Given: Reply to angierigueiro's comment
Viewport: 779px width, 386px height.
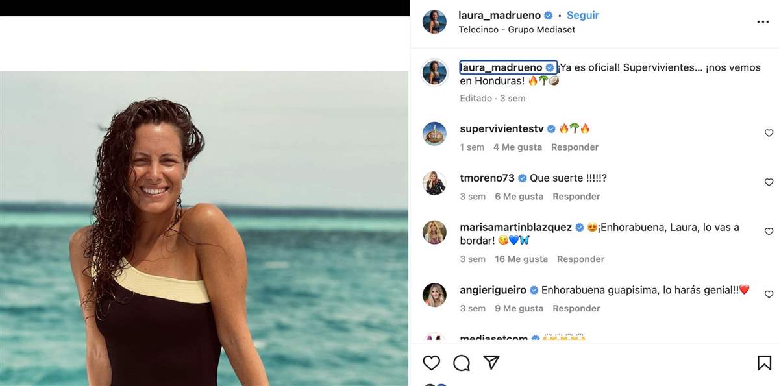Looking at the screenshot, I should click(576, 308).
